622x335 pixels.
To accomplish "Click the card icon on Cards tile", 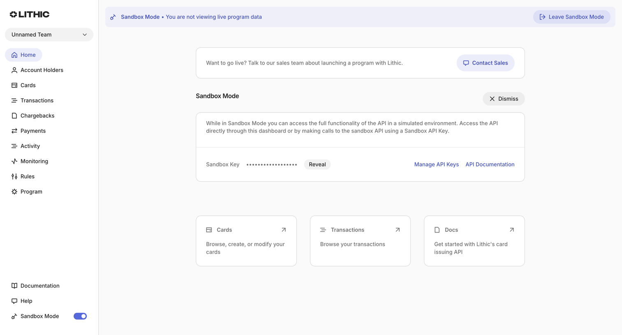I will point(209,230).
